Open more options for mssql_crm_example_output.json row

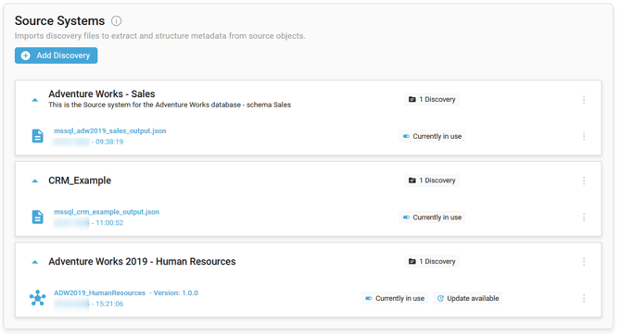tap(584, 217)
